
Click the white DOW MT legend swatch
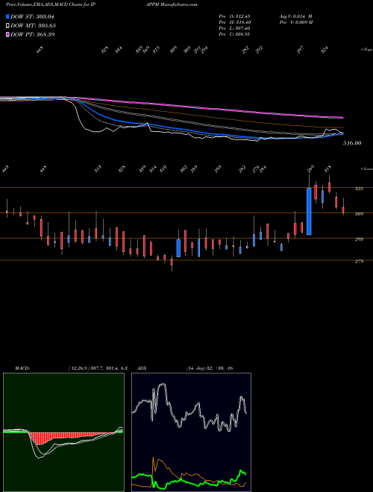click(x=7, y=25)
